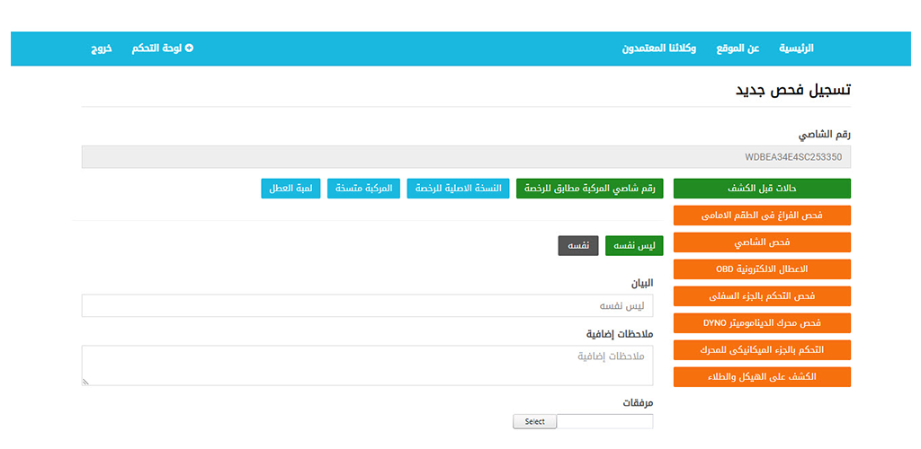Select فحص التحكم بالجزء السفلى section
921x449 pixels.
[762, 296]
